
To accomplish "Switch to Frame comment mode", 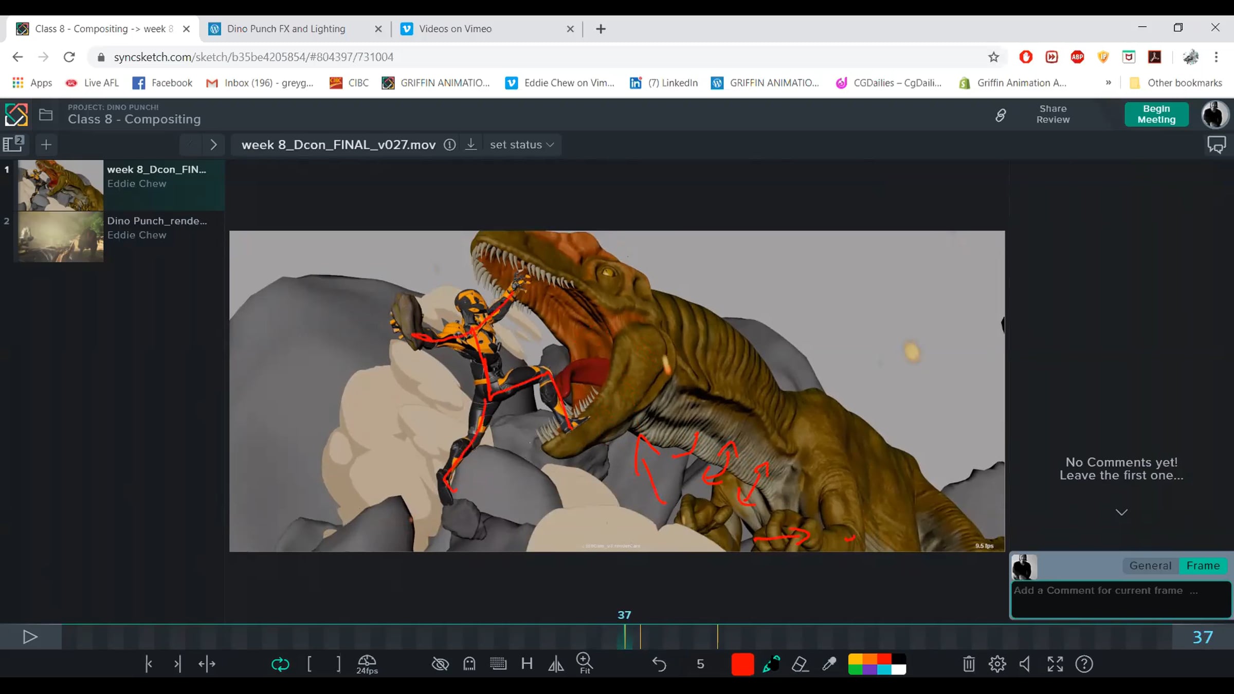I will (x=1203, y=566).
